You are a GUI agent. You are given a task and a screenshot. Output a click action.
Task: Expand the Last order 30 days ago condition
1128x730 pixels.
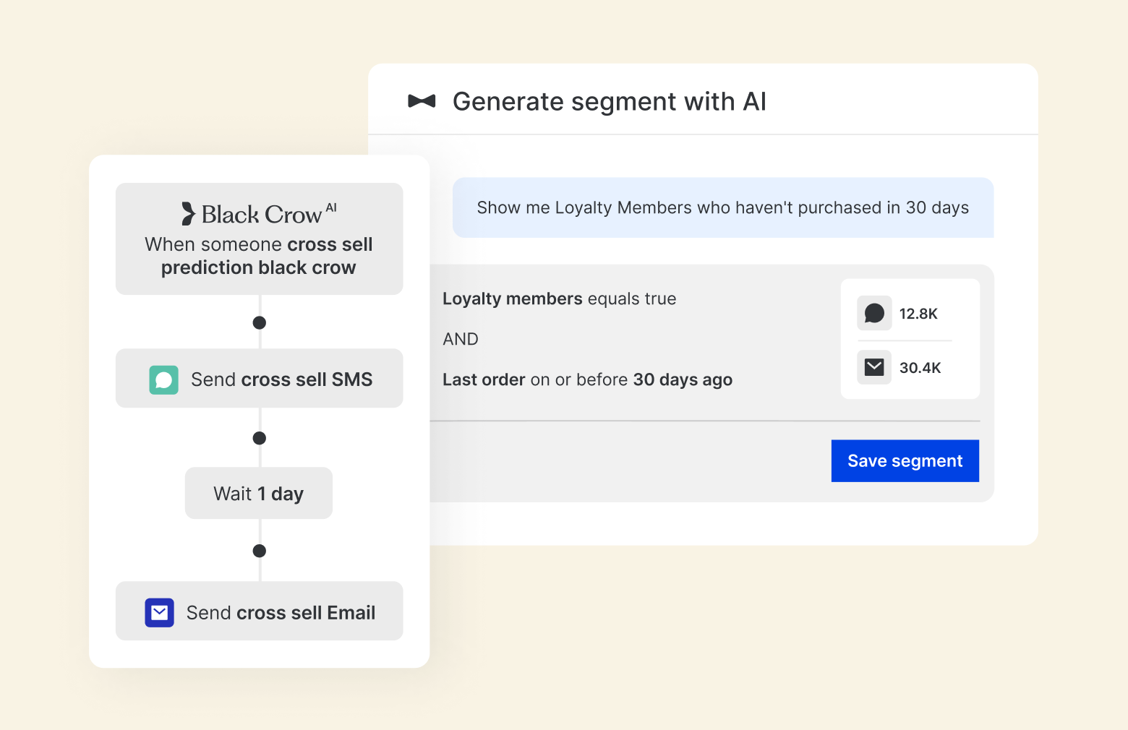[x=587, y=379]
